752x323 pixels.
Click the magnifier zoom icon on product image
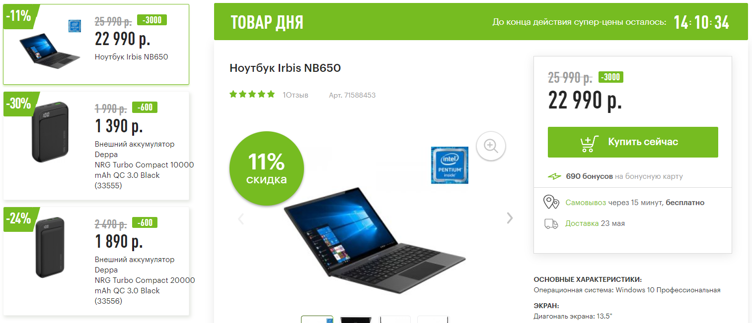tap(491, 146)
